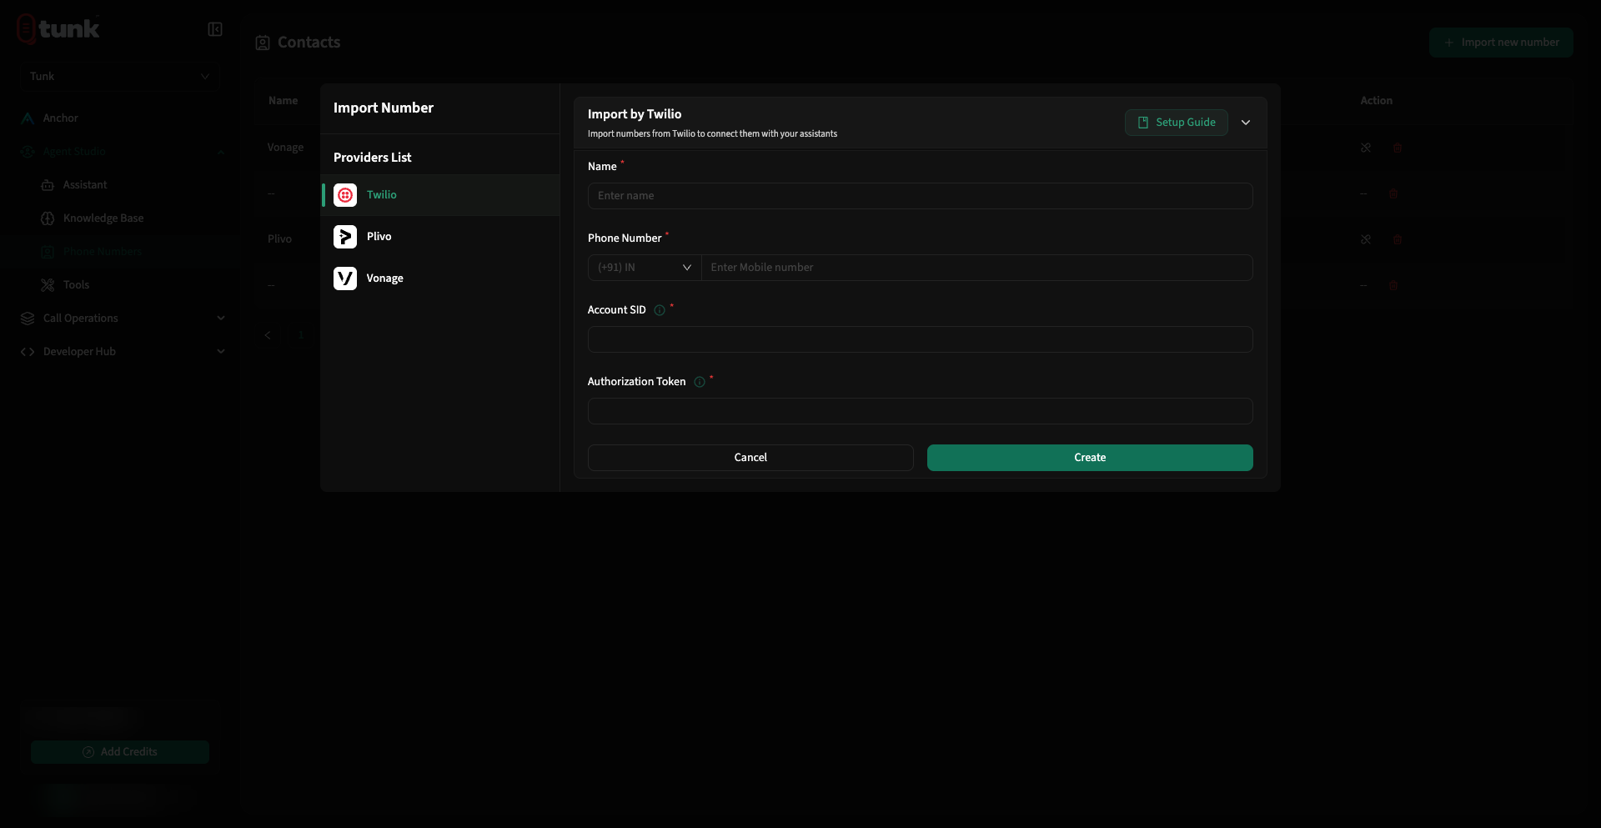Screen dimensions: 1601x828
Task: Focus the Enter Mobile number field
Action: pos(976,268)
